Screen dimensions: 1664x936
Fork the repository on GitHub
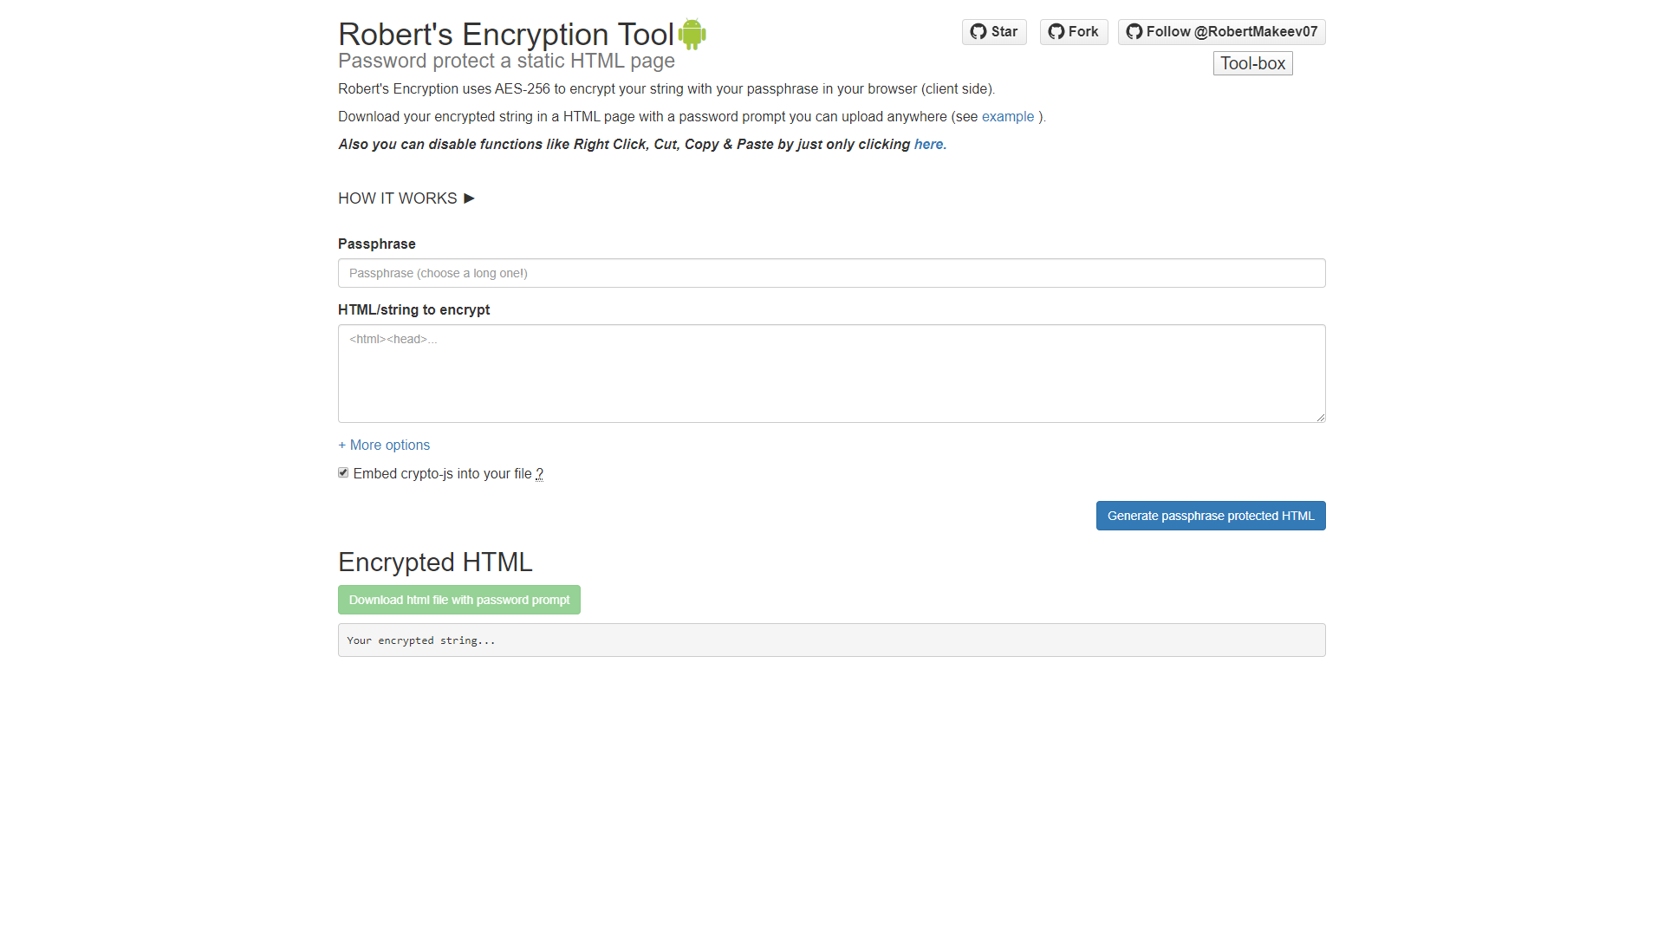click(x=1074, y=32)
